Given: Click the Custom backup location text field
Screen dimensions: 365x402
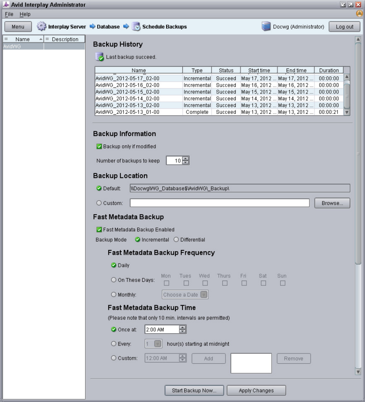Looking at the screenshot, I should [219, 203].
